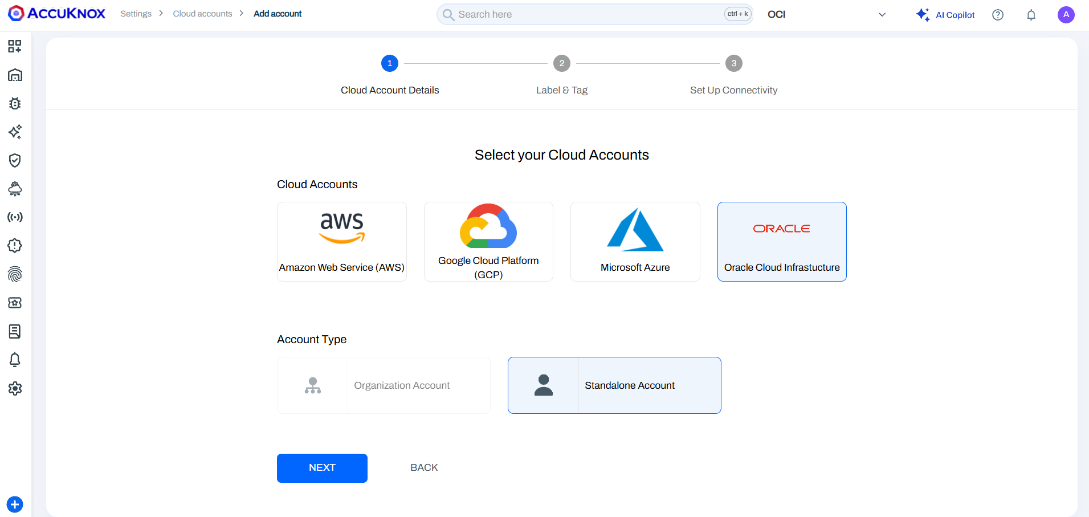Click the NEXT button
1089x517 pixels.
322,468
